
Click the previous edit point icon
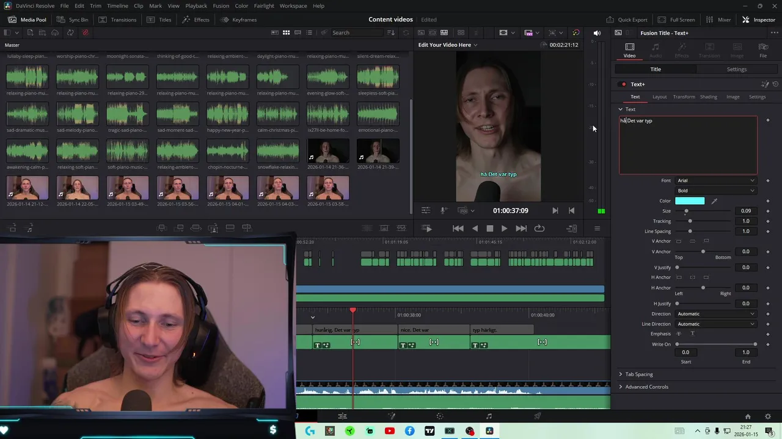[571, 210]
